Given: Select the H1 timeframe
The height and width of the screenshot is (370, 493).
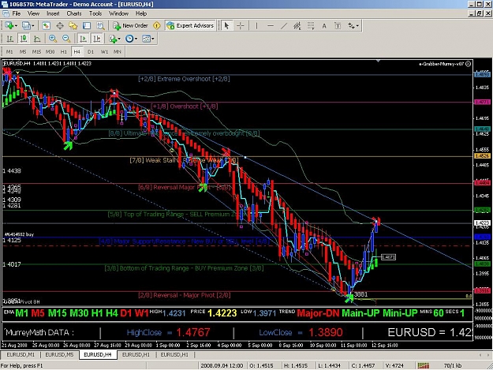Looking at the screenshot, I should click(x=64, y=51).
